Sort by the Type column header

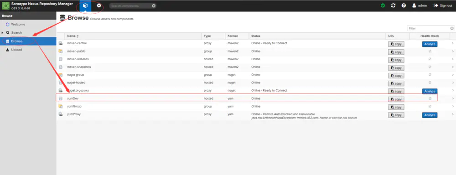(213, 36)
